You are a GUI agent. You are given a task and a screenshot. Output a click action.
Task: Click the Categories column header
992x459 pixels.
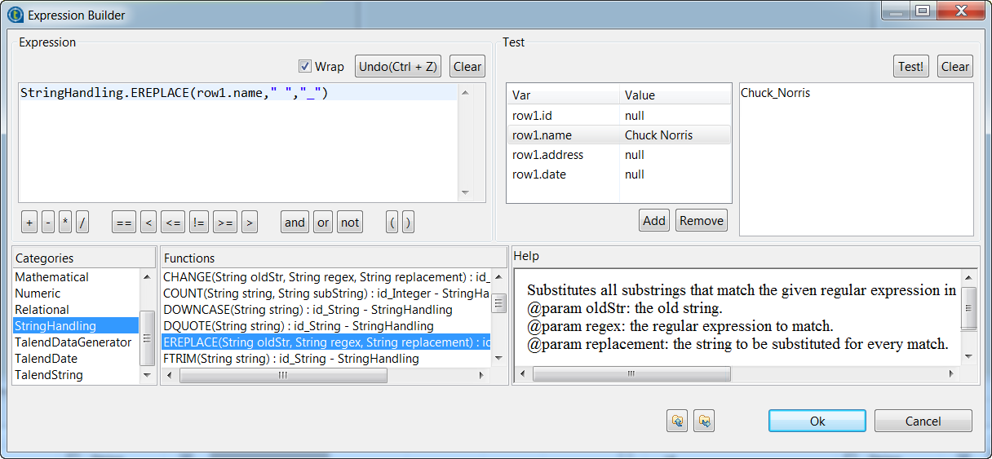click(x=83, y=258)
